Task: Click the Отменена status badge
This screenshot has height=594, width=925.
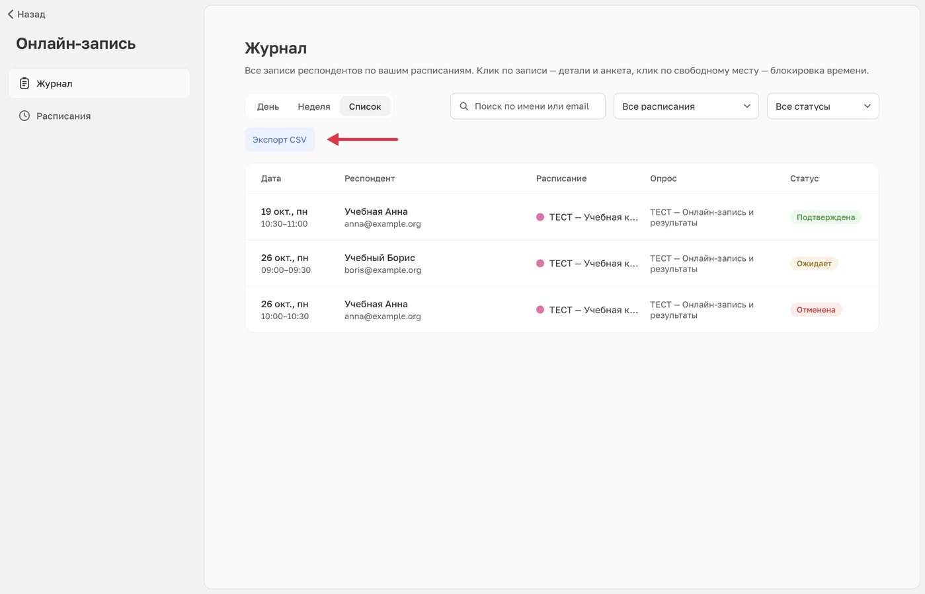Action: pos(816,309)
